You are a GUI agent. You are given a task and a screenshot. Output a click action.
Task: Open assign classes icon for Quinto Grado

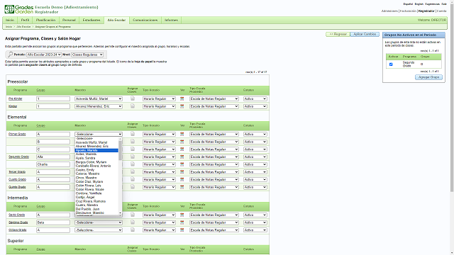pyautogui.click(x=133, y=186)
